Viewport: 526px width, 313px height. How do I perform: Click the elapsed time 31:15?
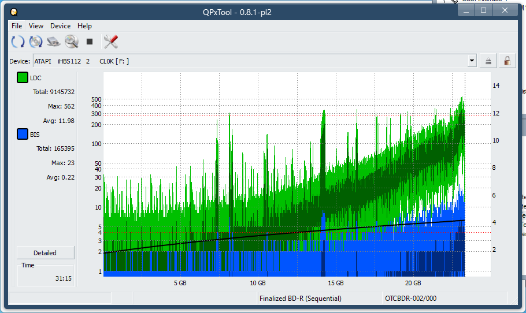tap(64, 278)
